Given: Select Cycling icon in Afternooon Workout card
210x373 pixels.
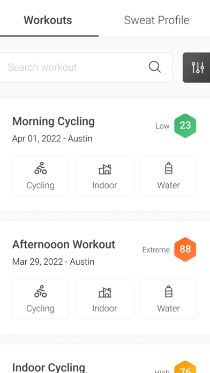Looking at the screenshot, I should click(x=40, y=292).
